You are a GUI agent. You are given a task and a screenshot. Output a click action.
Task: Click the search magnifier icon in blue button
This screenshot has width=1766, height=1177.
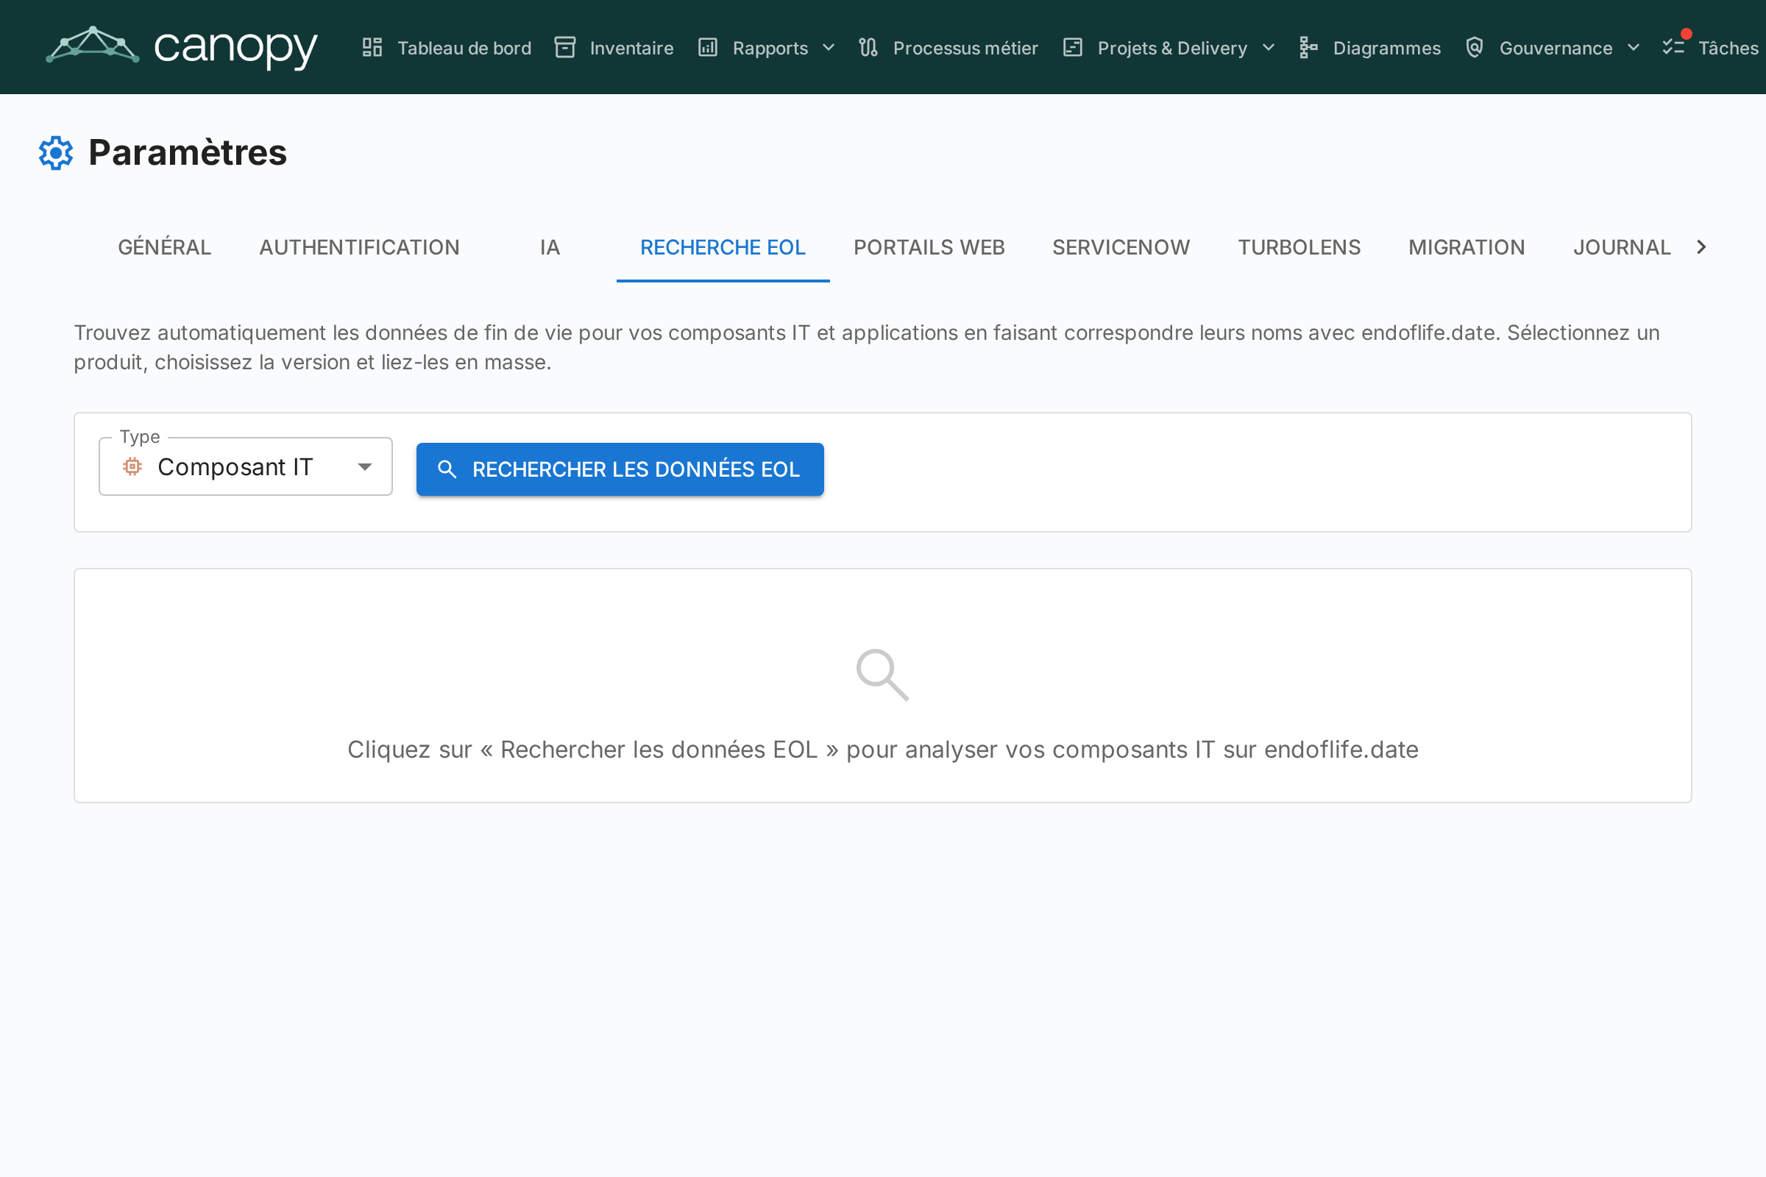447,469
